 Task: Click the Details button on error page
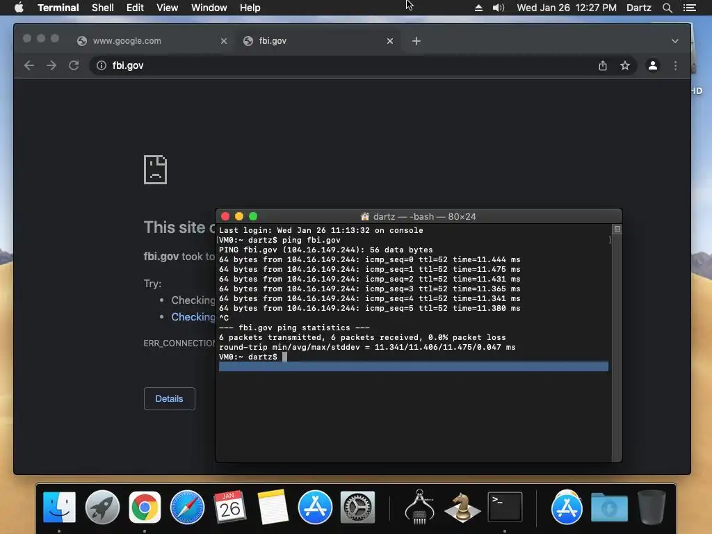click(170, 398)
